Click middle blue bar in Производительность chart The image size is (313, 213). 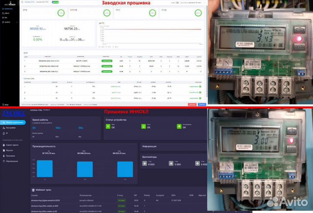[x=85, y=169]
